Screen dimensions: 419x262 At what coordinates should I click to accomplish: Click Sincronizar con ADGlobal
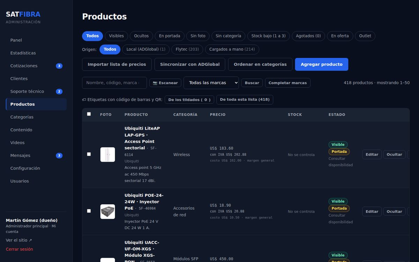coord(190,64)
